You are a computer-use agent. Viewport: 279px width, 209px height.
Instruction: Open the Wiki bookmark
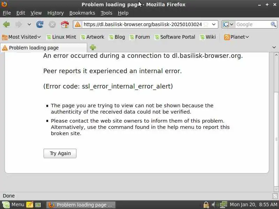[x=208, y=37]
